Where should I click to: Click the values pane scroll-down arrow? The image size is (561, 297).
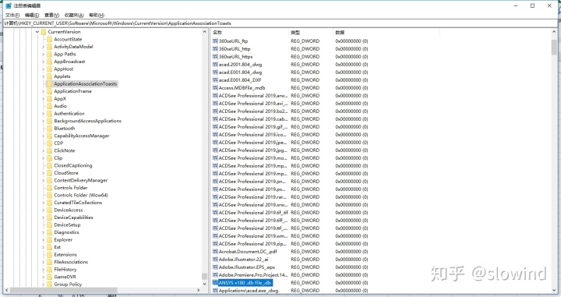[554, 290]
